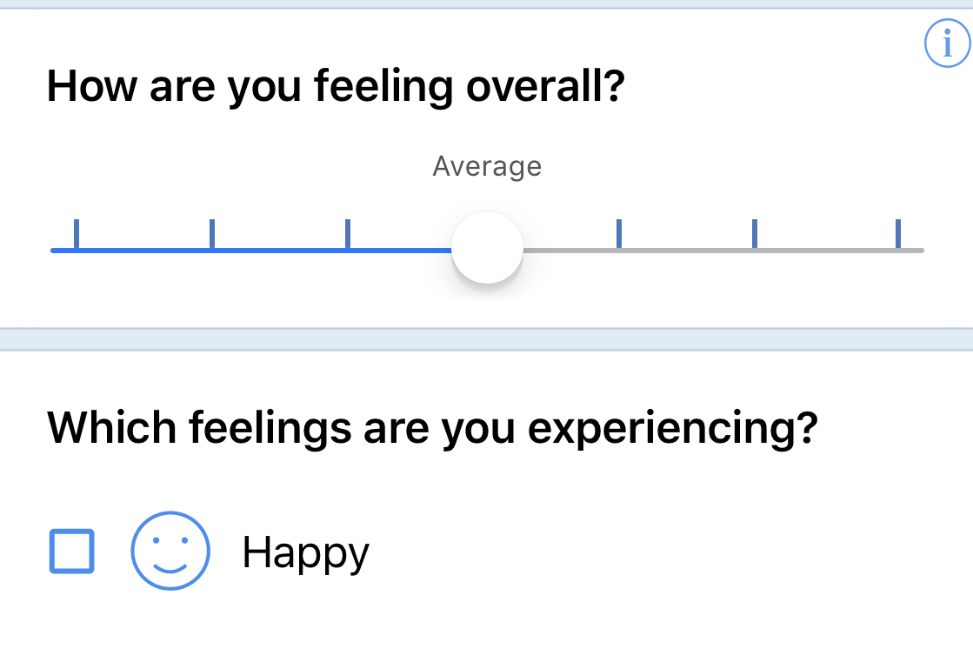
Task: Click gray track just right of slider handle
Action: click(556, 251)
